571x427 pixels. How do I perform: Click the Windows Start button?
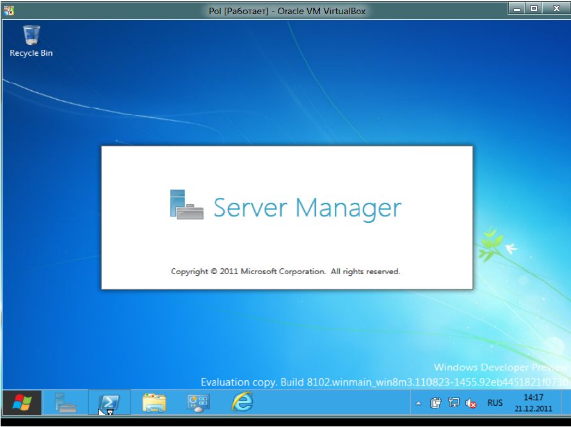point(22,402)
